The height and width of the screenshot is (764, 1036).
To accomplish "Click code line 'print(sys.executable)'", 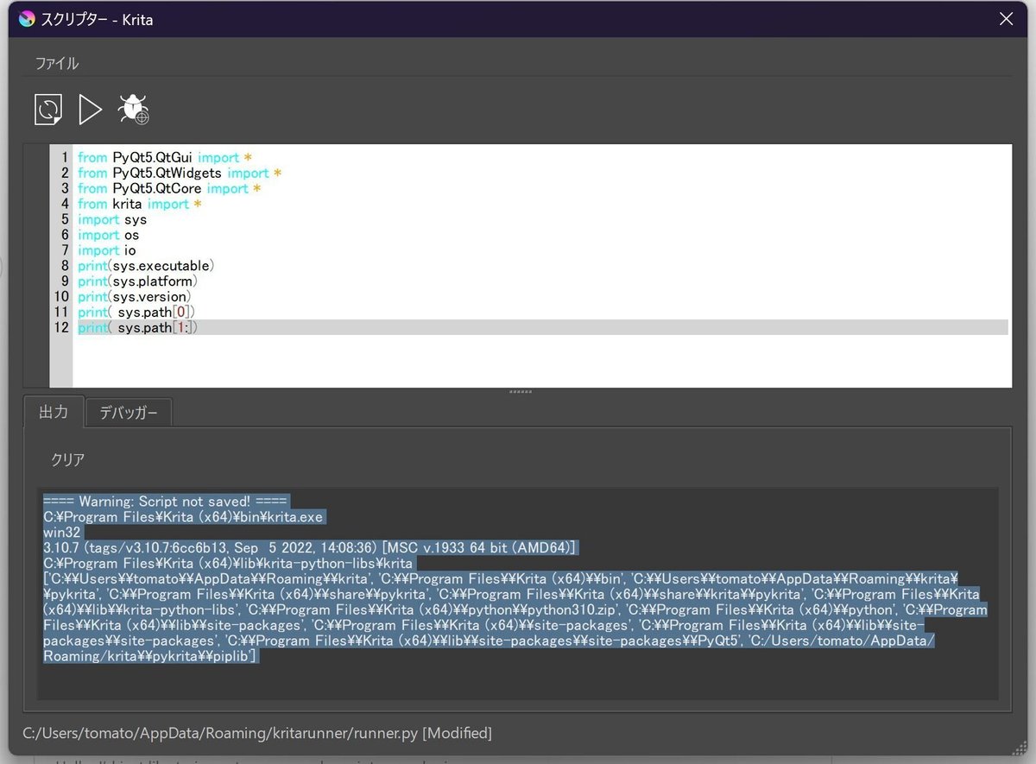I will (x=146, y=266).
